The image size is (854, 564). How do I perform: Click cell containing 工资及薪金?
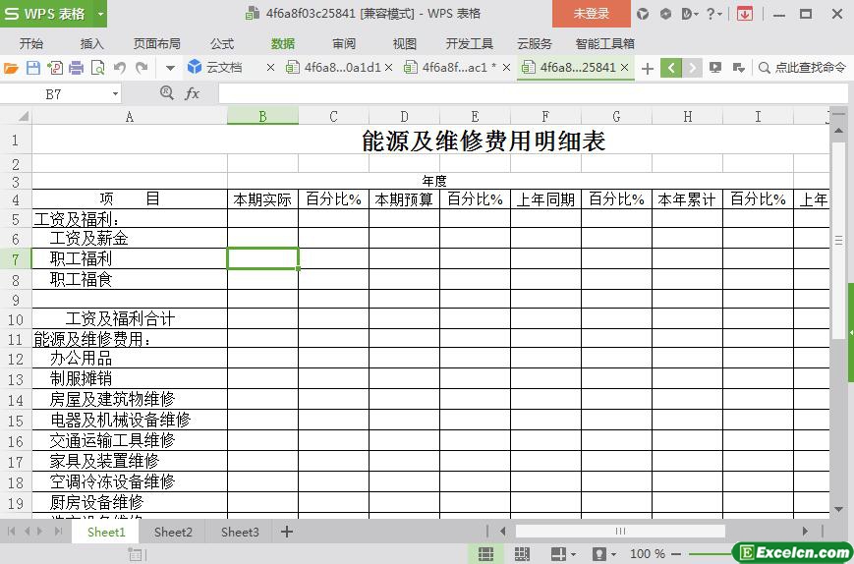(130, 238)
